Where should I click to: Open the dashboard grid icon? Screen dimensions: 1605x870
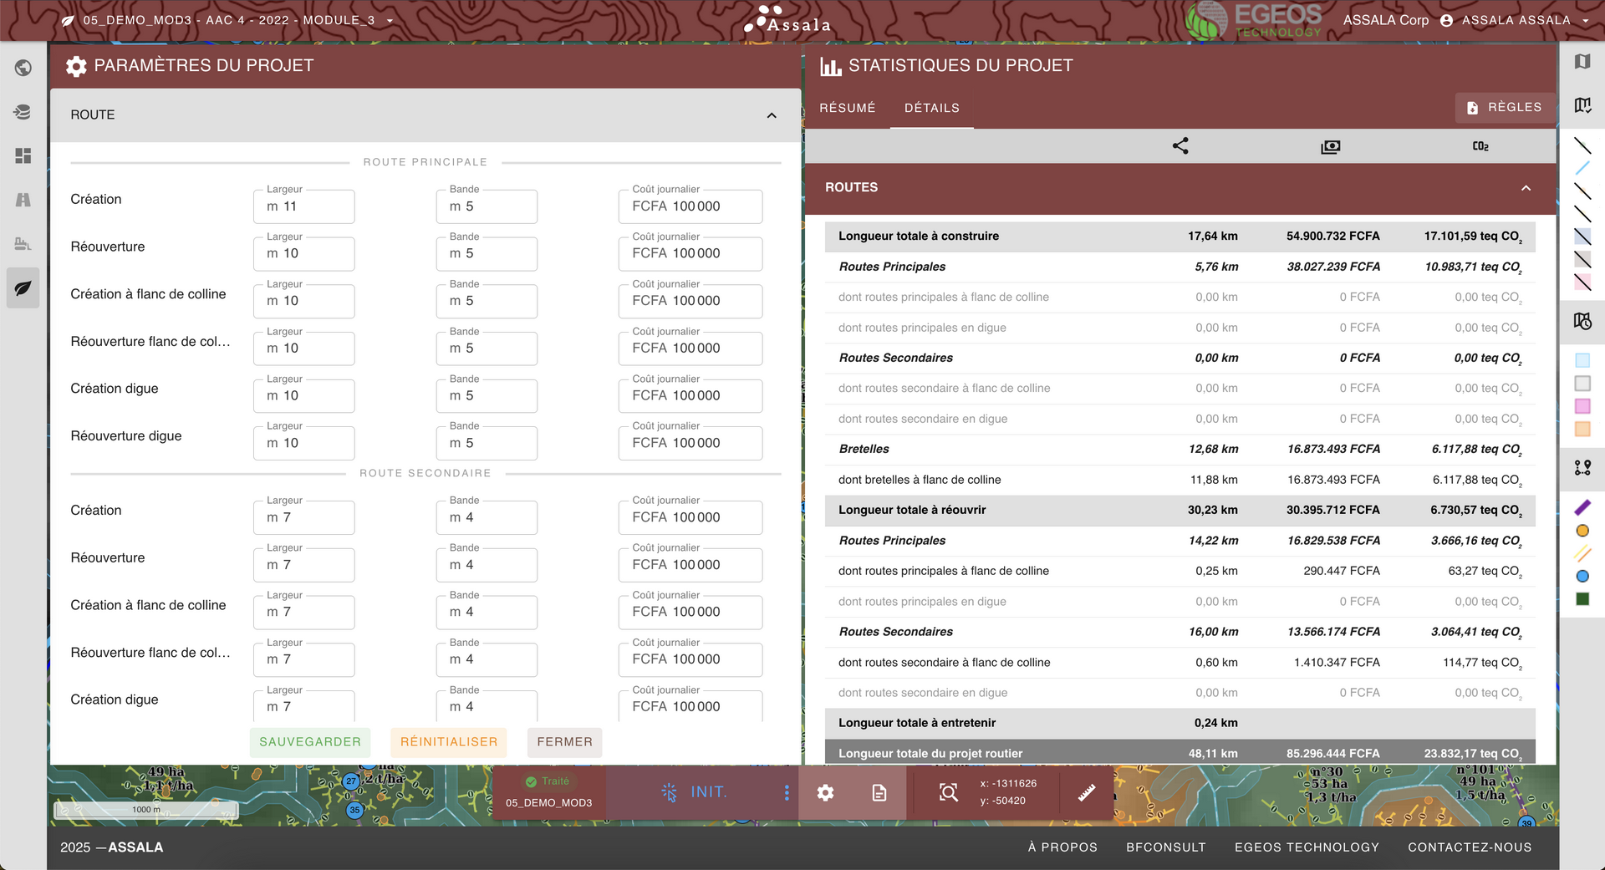23,156
